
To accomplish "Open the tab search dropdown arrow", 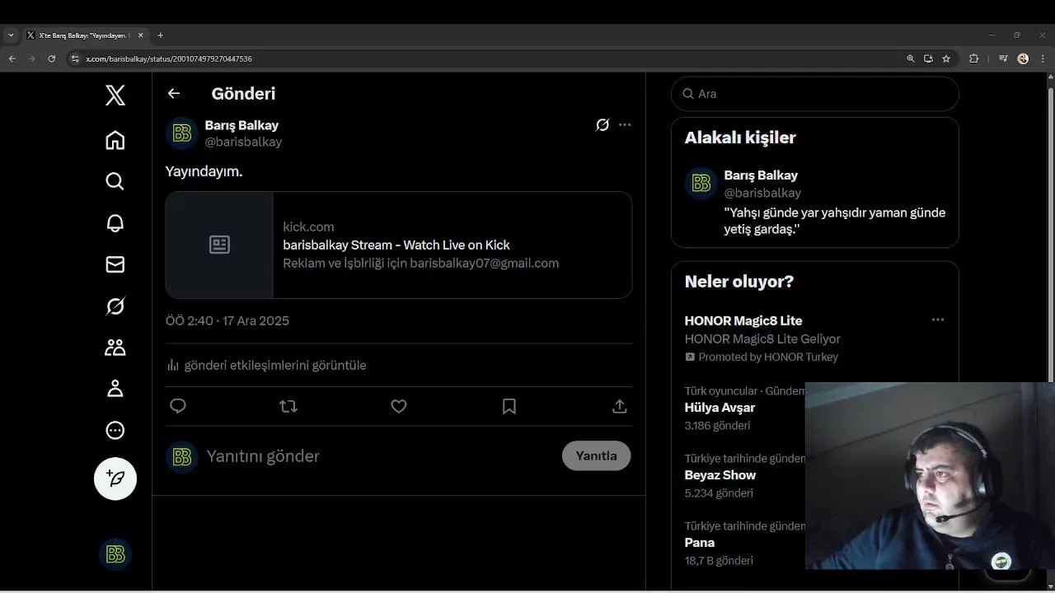I will click(11, 35).
